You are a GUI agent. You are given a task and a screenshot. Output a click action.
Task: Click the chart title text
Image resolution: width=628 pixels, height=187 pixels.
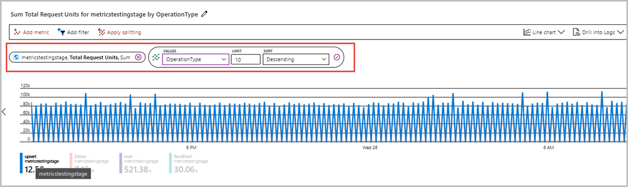104,15
